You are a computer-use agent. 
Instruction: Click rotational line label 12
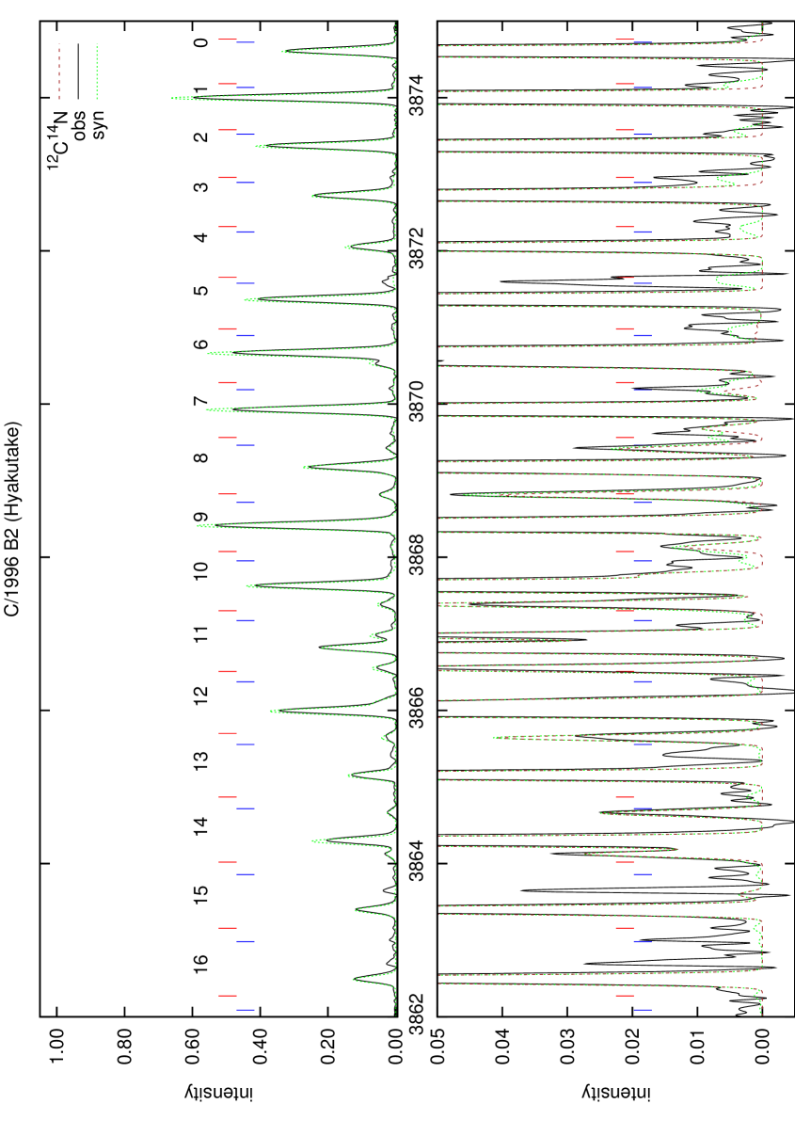[x=199, y=696]
